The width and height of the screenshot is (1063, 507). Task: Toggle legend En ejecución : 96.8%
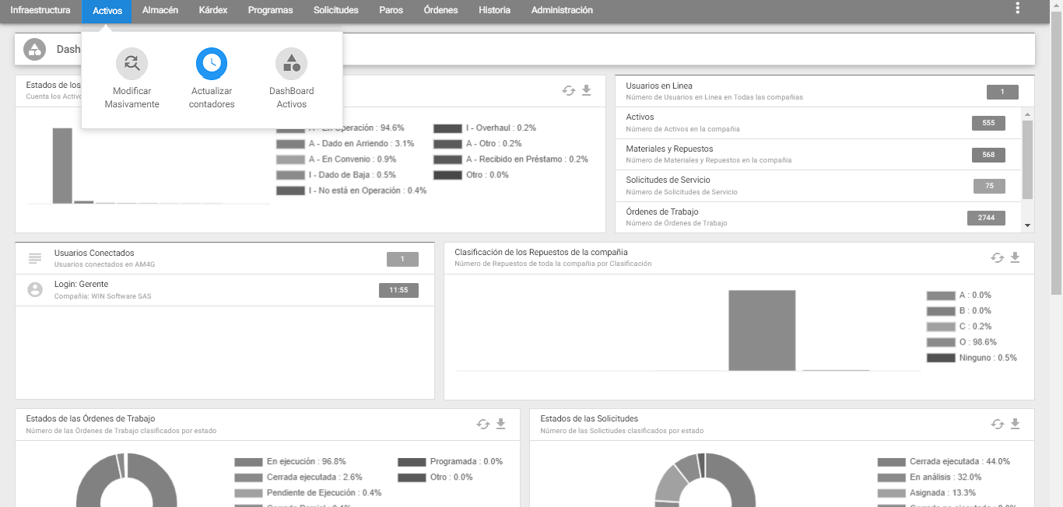[x=290, y=461]
